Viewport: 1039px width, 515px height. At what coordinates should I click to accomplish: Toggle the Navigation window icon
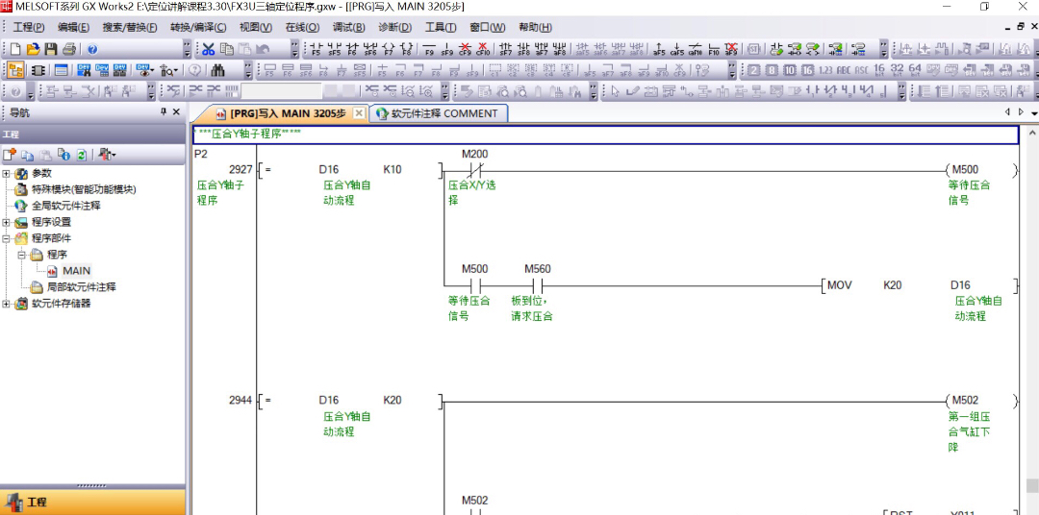[17, 70]
